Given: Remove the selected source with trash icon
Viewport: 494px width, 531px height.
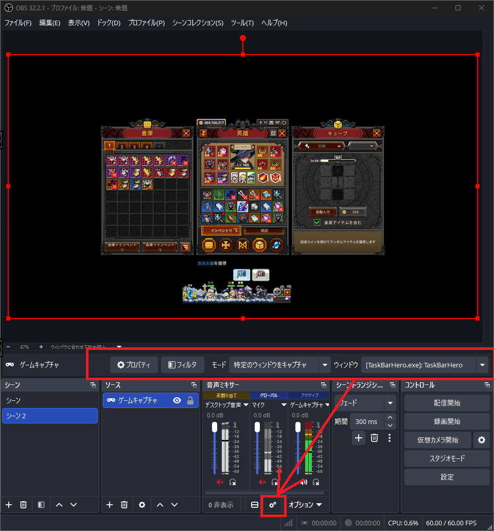Looking at the screenshot, I should pyautogui.click(x=124, y=505).
